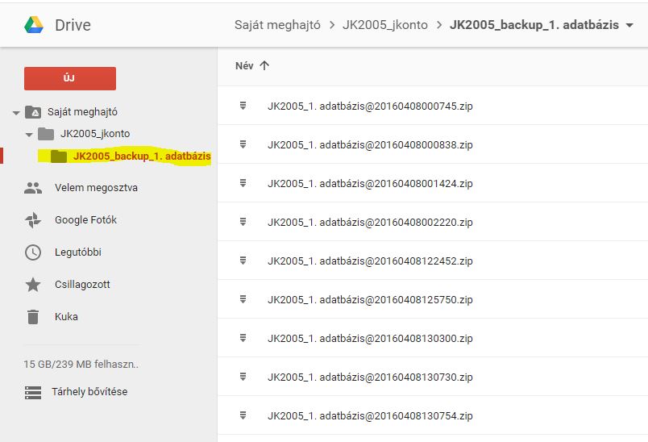Open the JK2005_backup_1. adatbázis breadcrumb dropdown
Image resolution: width=648 pixels, height=442 pixels.
[x=629, y=26]
